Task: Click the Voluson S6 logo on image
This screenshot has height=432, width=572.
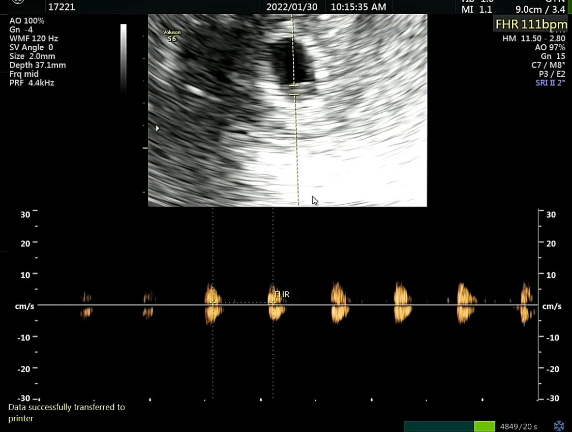Action: [x=172, y=36]
